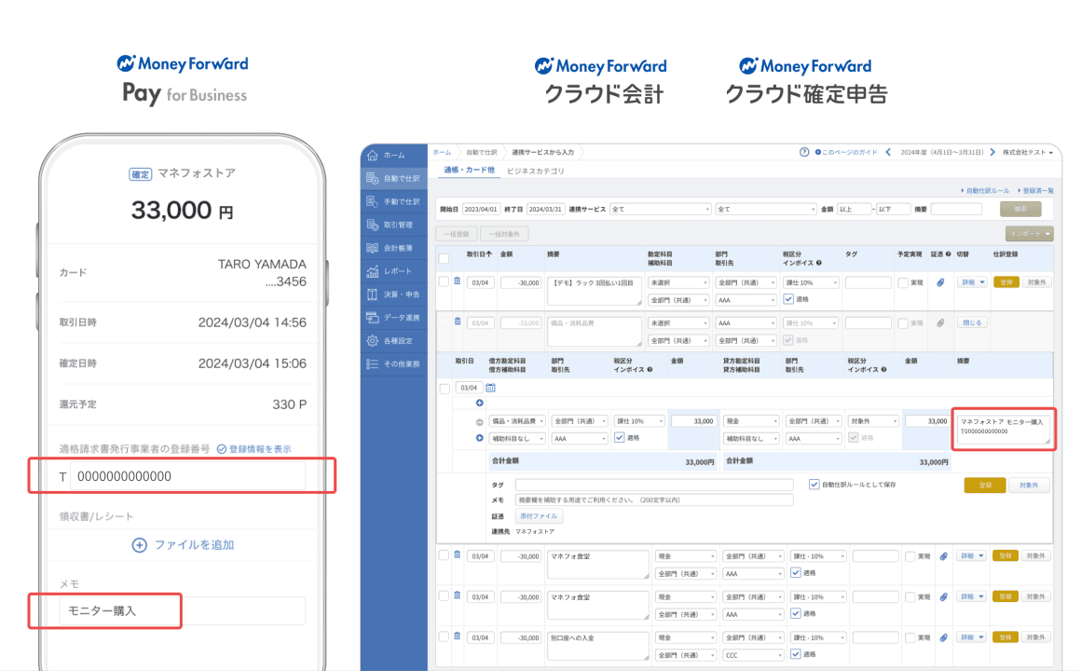1081x671 pixels.
Task: Click ファイルを追加 link on phone
Action: pos(194,545)
